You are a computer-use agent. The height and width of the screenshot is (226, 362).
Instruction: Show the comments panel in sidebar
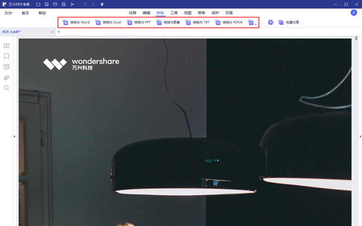(x=6, y=67)
